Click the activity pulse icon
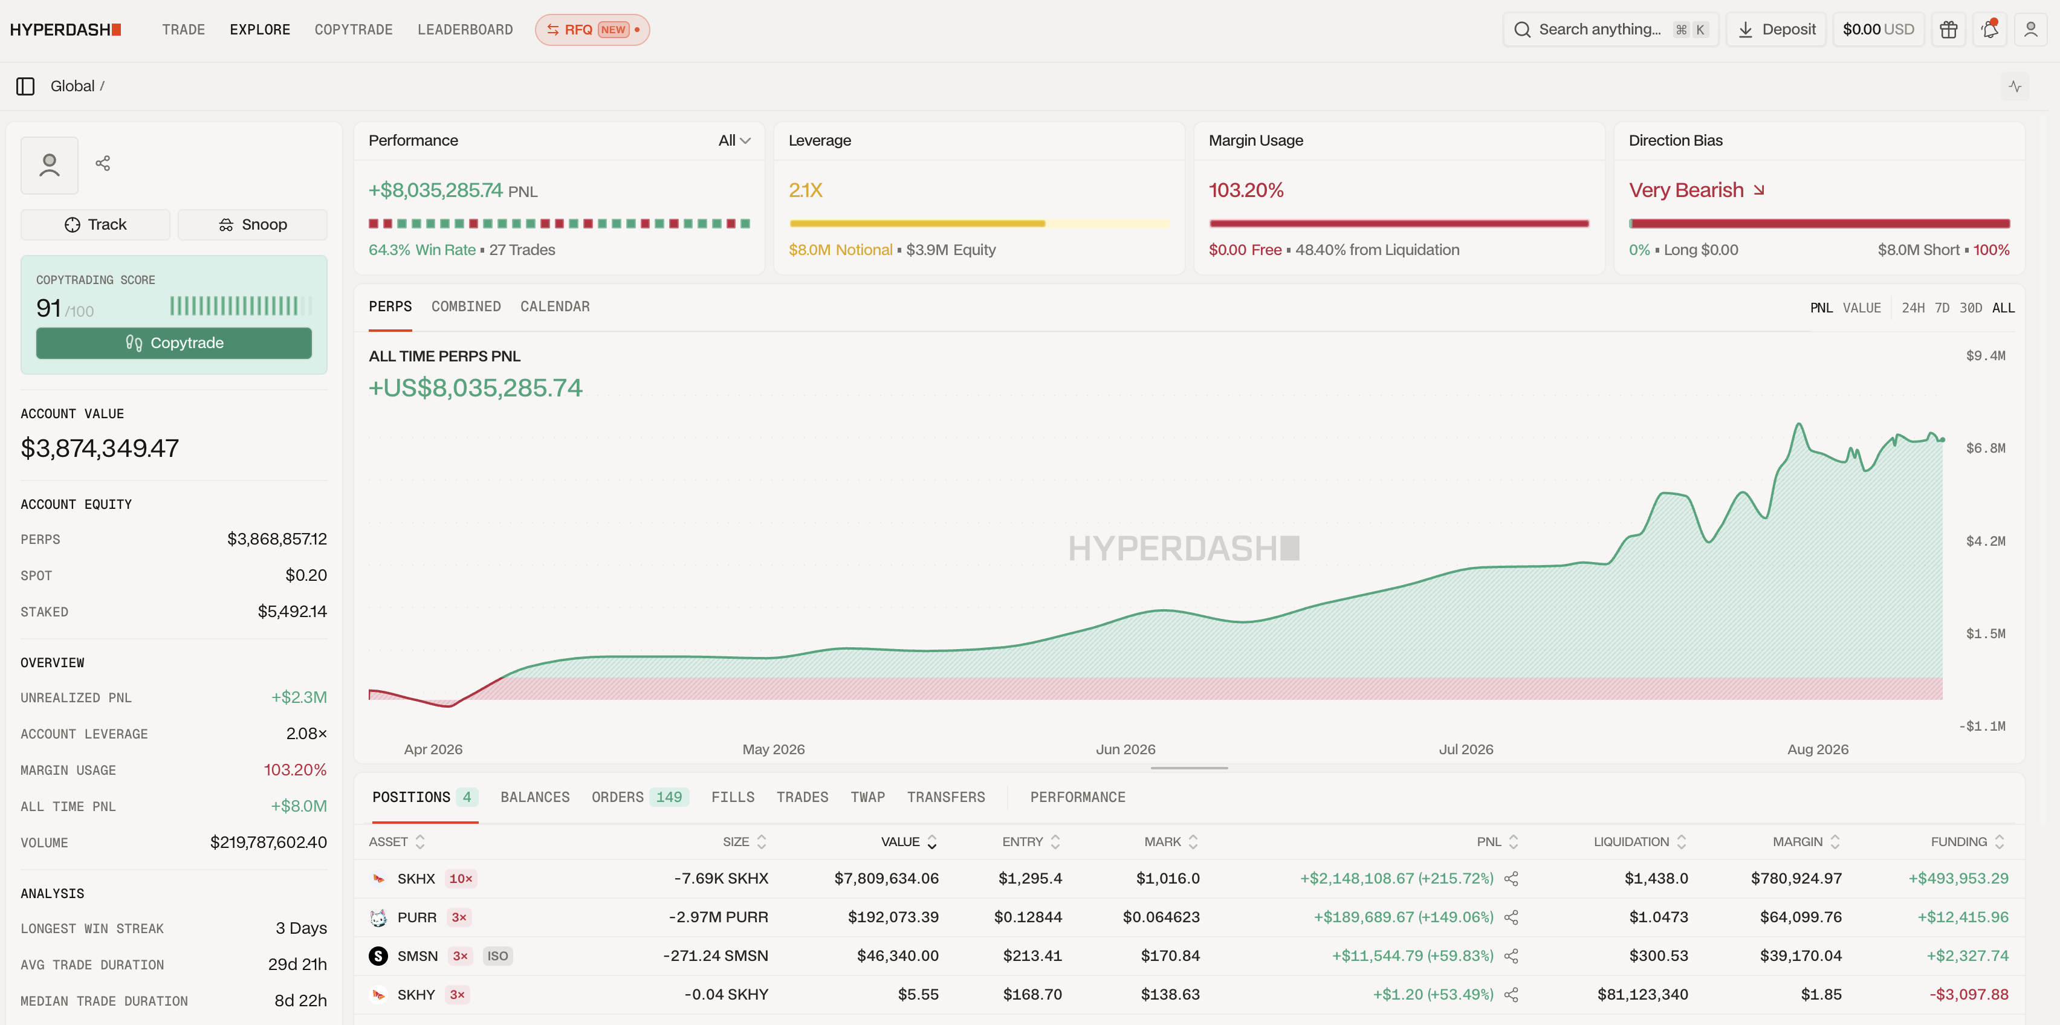2060x1025 pixels. click(2015, 86)
